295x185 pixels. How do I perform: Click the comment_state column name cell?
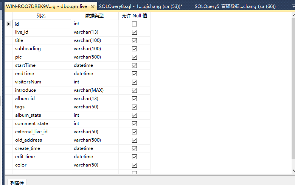(x=42, y=123)
